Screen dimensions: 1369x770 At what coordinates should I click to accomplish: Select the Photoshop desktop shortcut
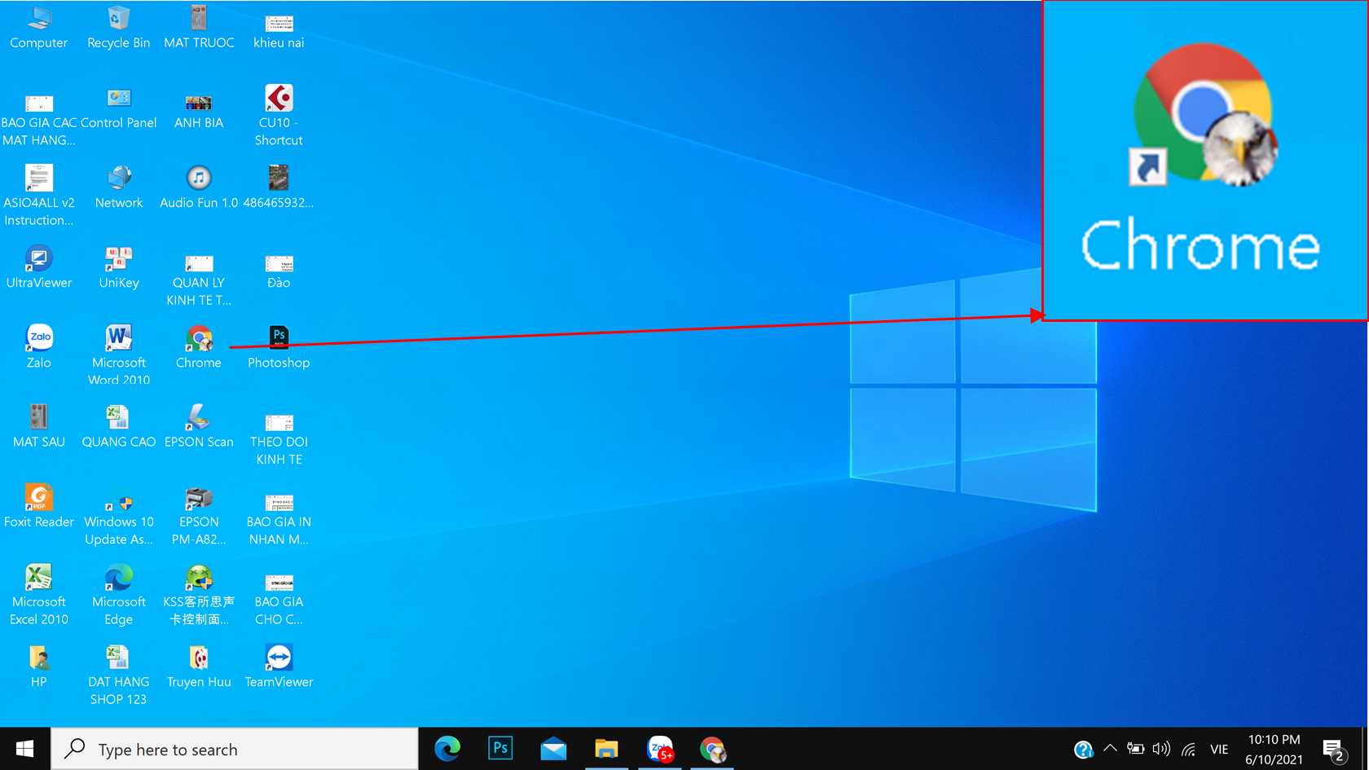[x=279, y=347]
